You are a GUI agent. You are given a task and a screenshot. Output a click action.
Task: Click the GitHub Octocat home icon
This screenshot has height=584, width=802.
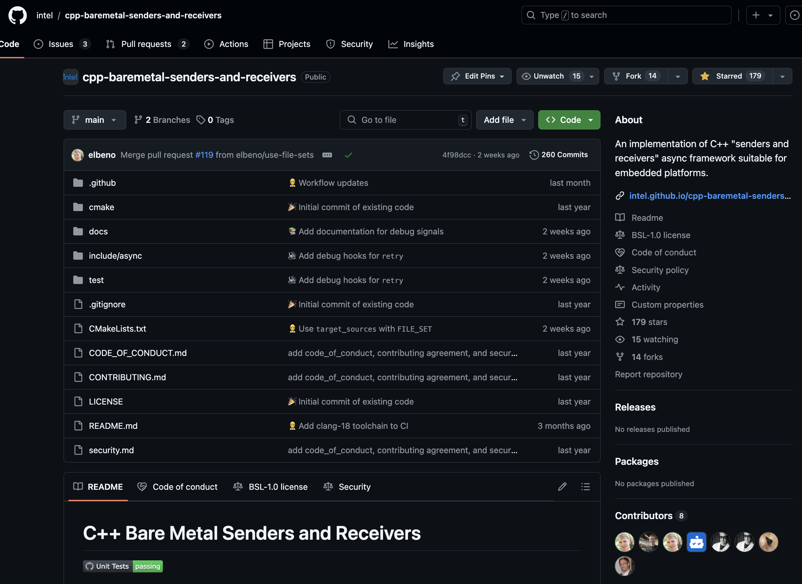tap(17, 15)
